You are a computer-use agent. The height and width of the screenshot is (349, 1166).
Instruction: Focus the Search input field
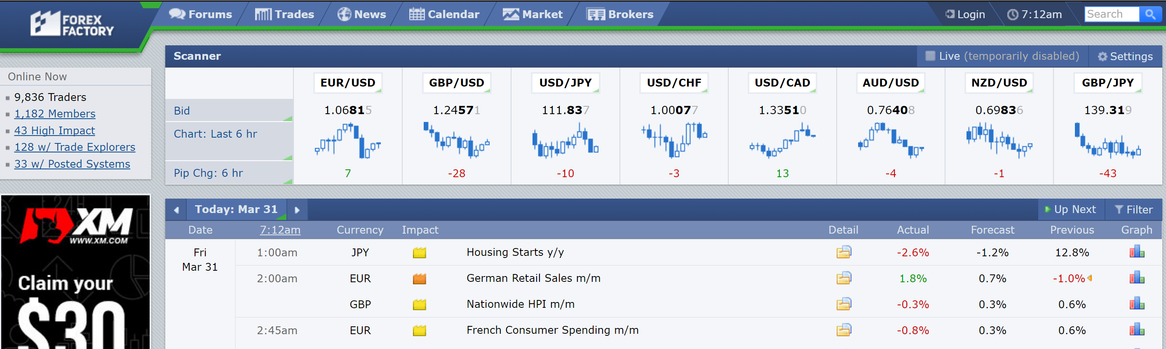(1111, 14)
